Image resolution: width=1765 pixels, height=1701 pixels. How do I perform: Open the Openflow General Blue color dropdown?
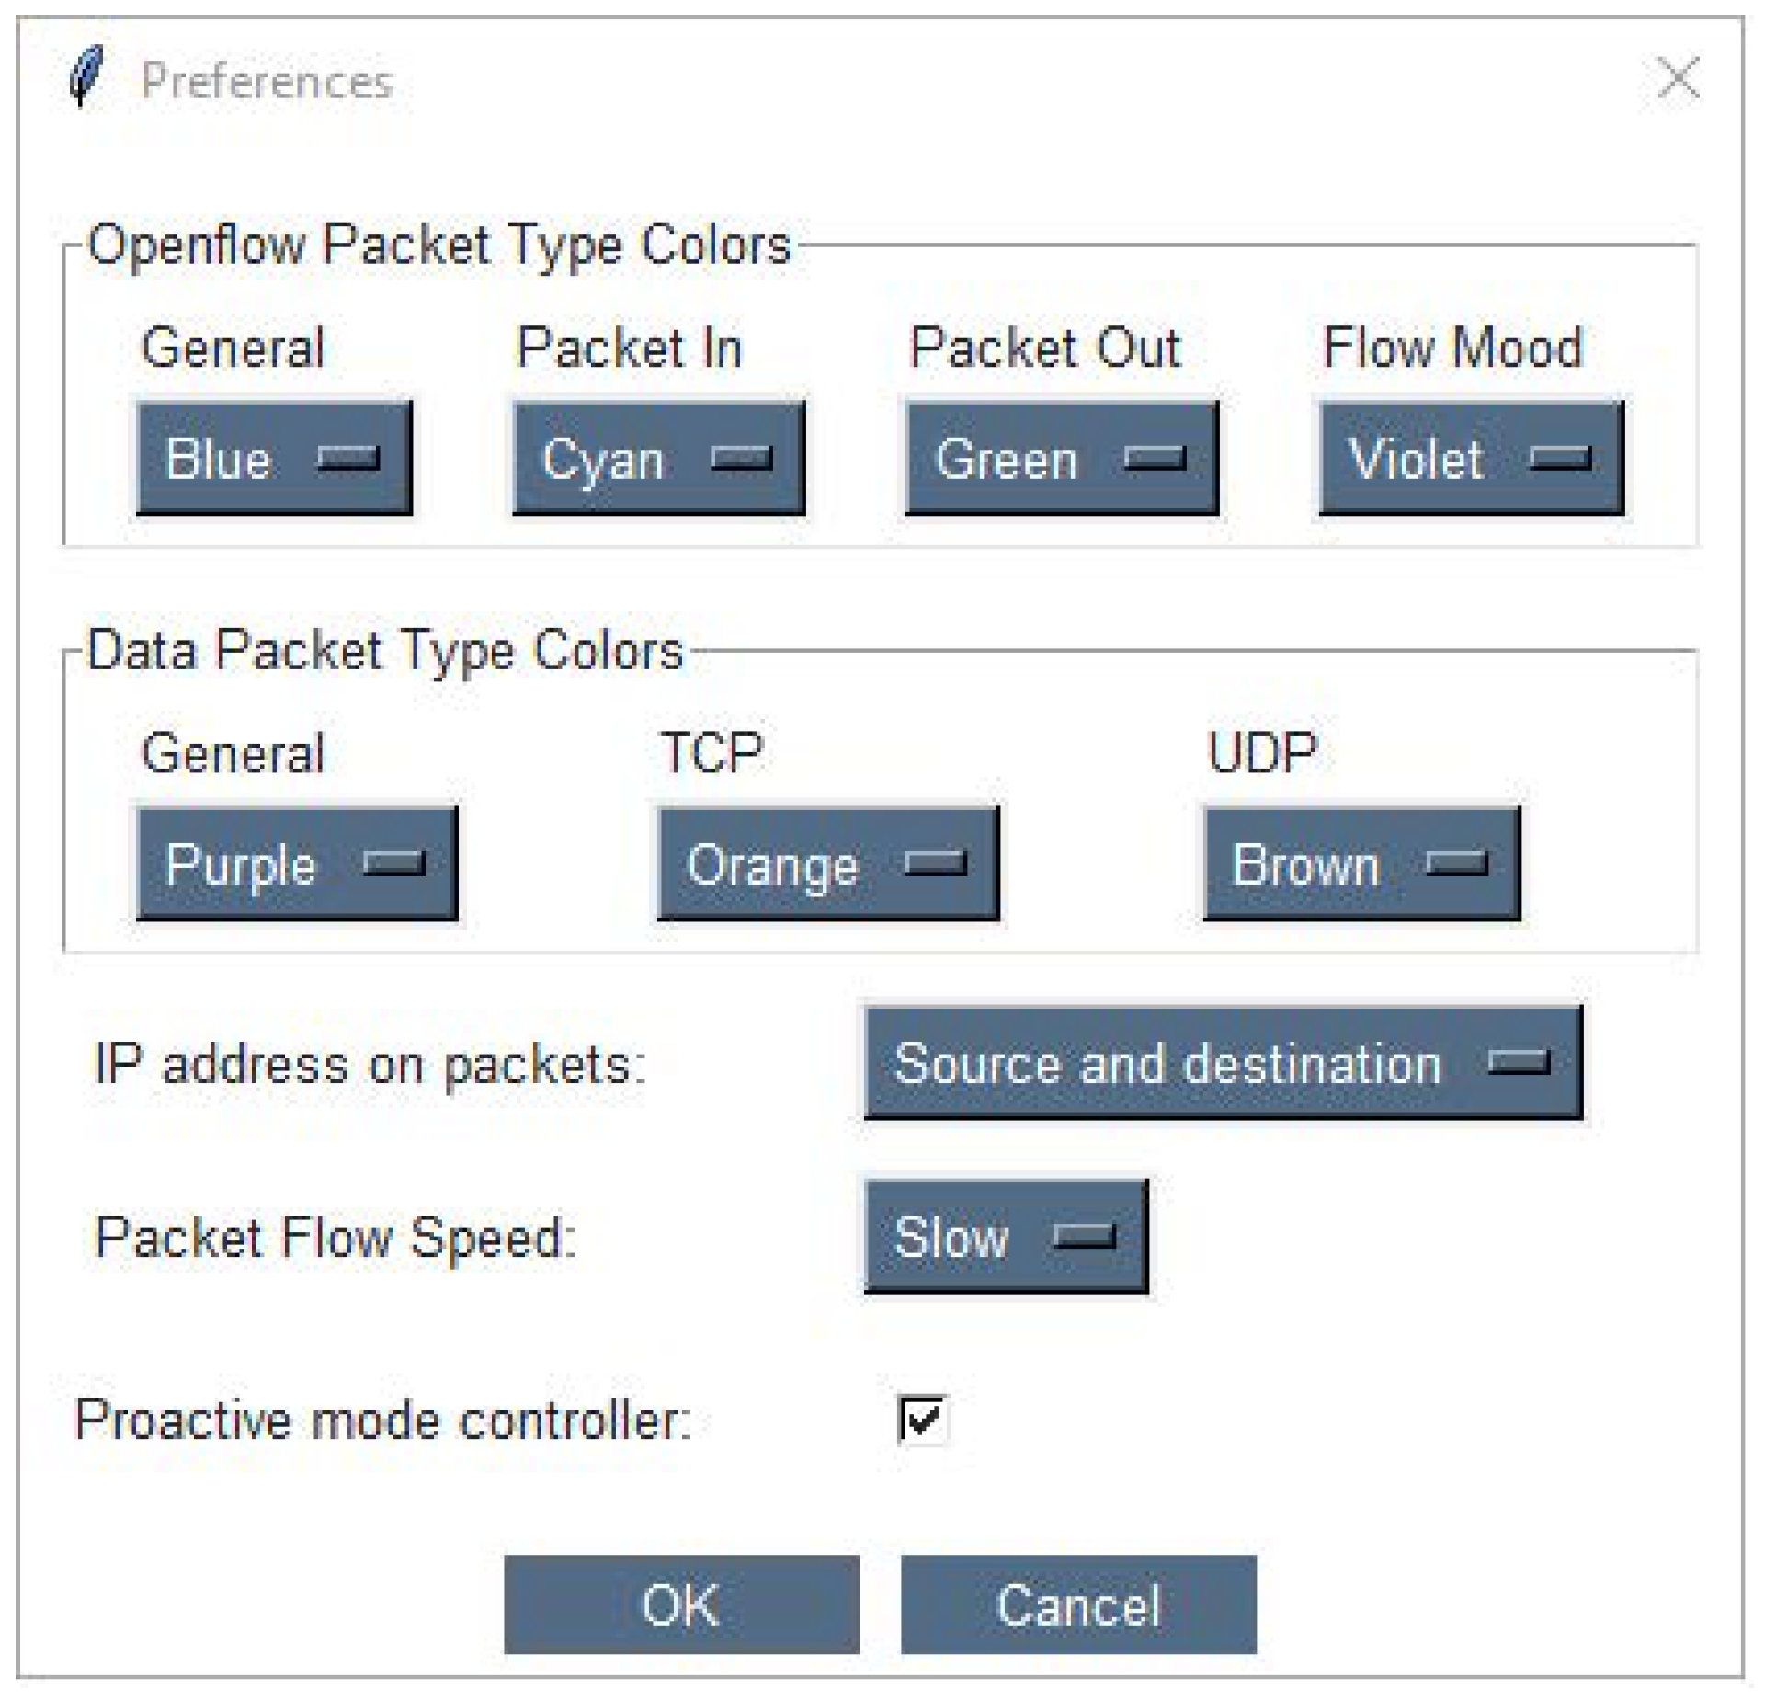[x=274, y=458]
